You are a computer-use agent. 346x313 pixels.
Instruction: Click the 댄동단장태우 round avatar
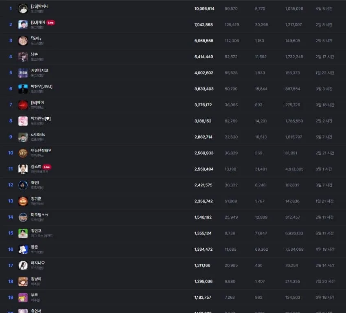tap(23, 153)
